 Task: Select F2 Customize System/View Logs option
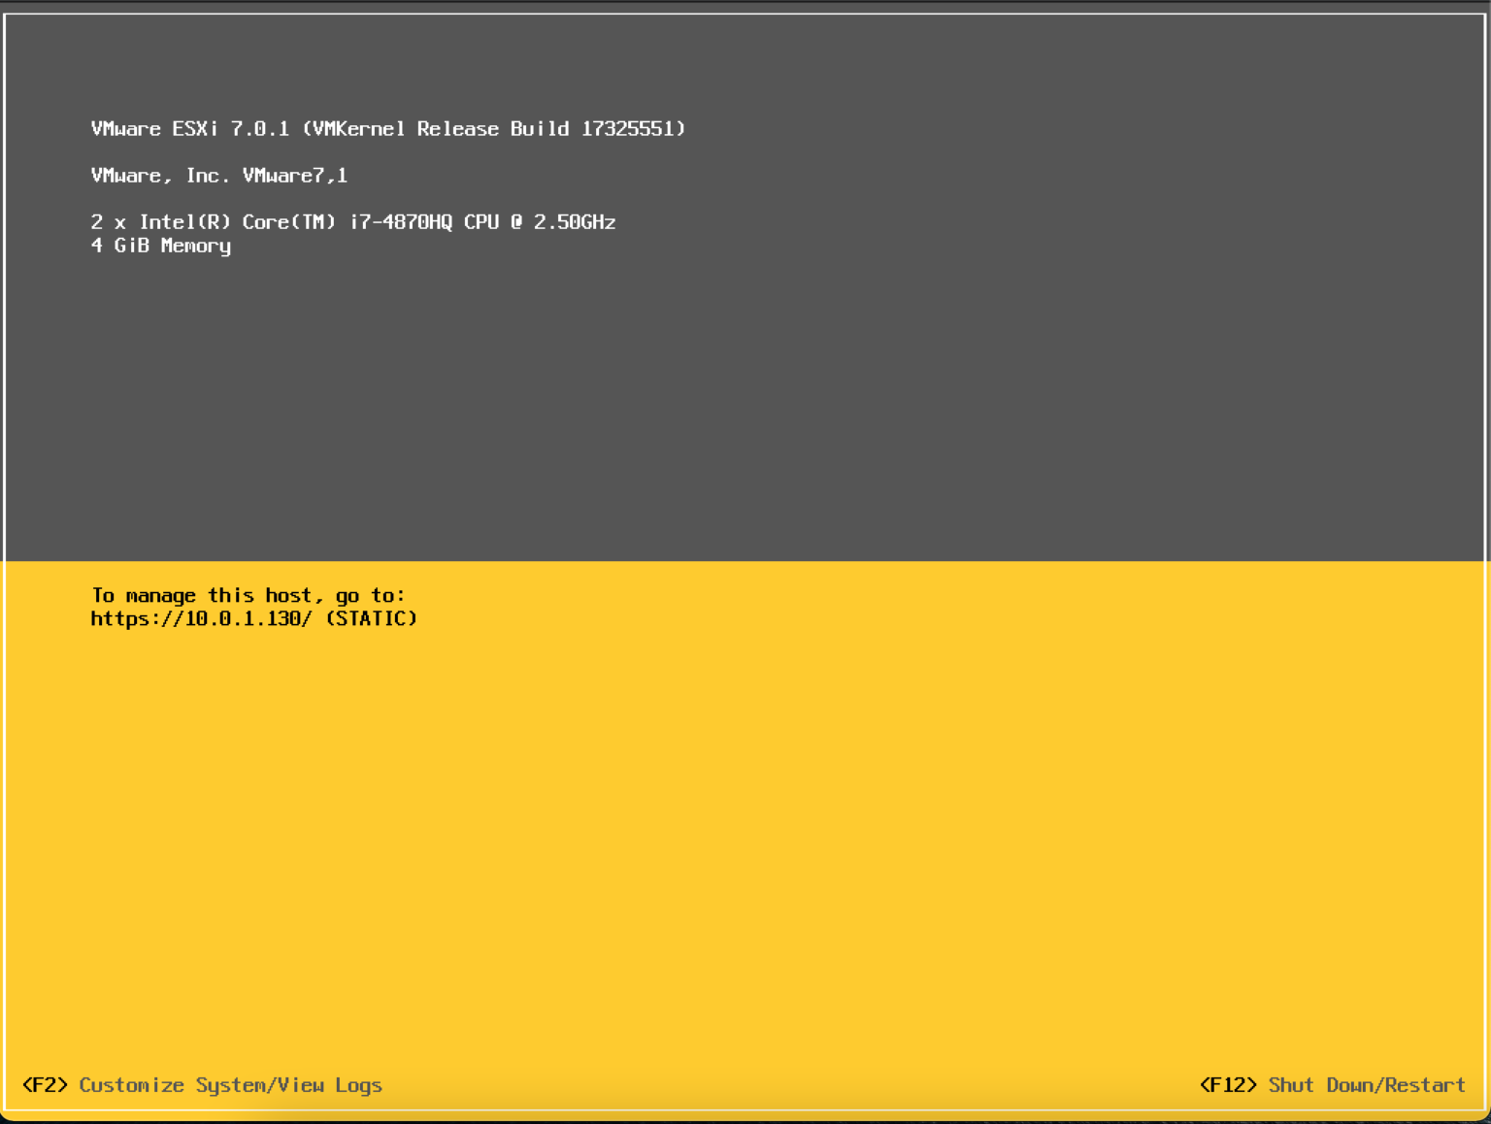(x=202, y=1085)
